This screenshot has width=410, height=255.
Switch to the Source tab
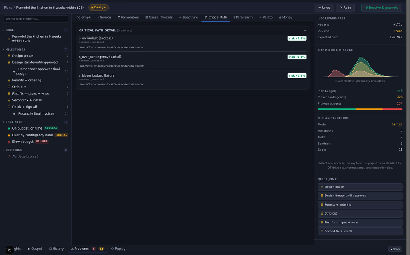pyautogui.click(x=104, y=18)
